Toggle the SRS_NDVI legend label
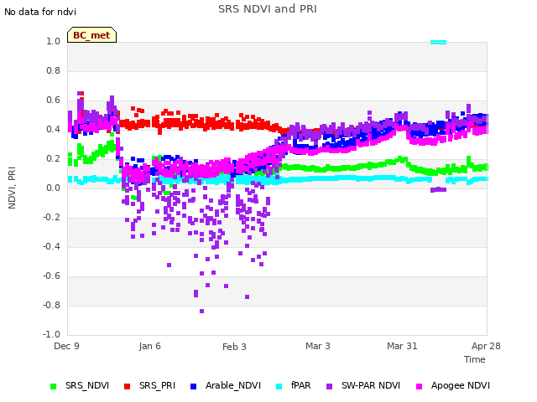The image size is (537, 402). click(87, 385)
